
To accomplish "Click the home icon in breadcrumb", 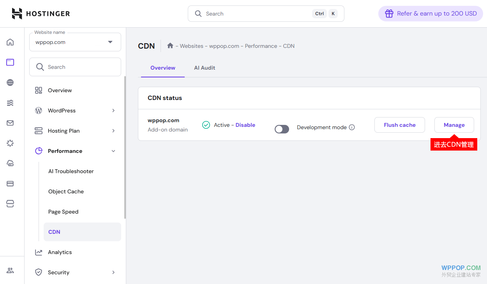I will click(x=170, y=46).
